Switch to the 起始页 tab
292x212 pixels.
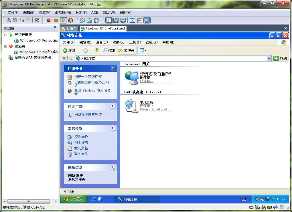[x=69, y=29]
